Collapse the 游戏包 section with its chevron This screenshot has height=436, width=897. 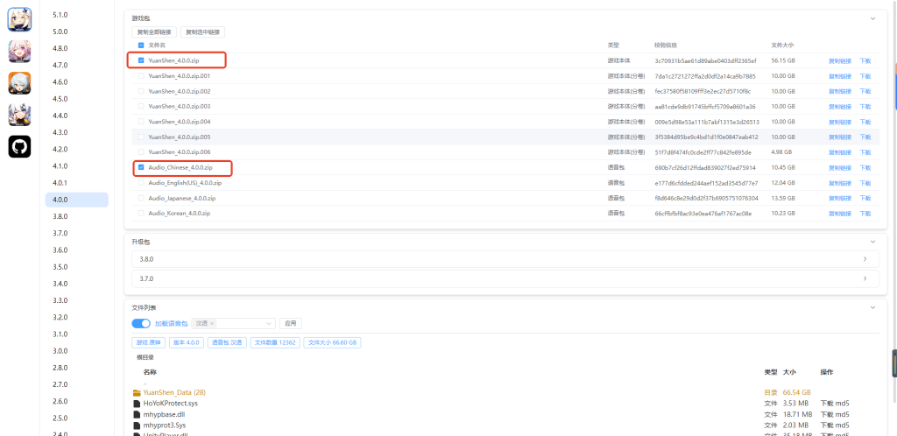(x=873, y=18)
